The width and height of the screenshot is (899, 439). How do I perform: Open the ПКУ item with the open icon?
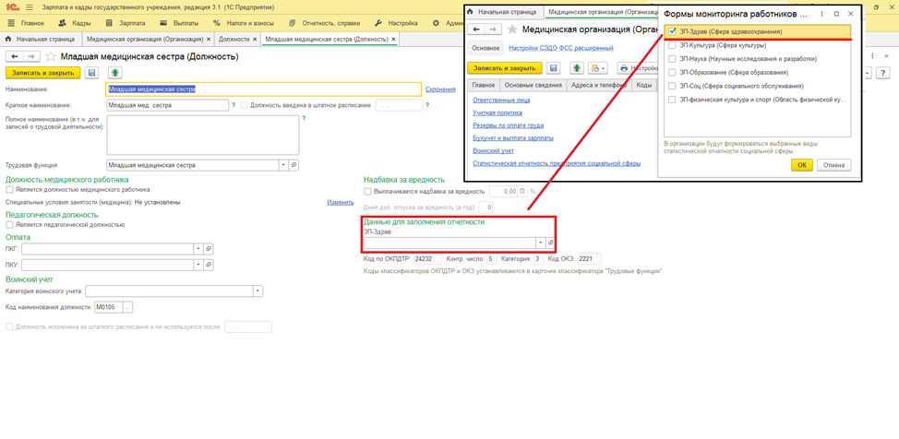(x=209, y=265)
